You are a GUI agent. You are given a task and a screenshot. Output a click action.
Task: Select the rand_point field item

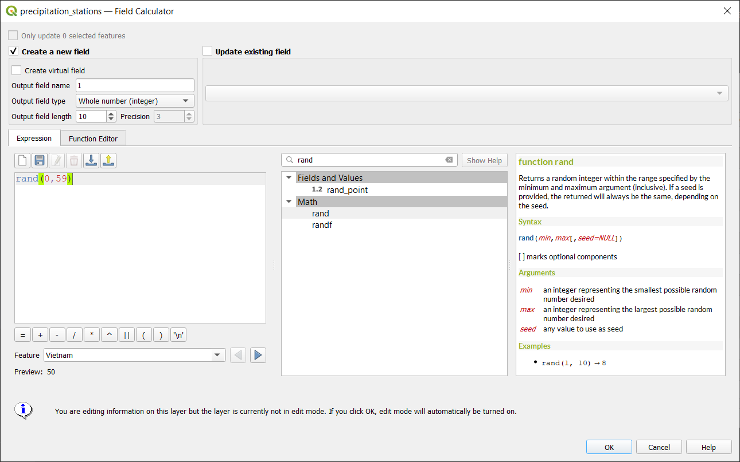tap(347, 189)
